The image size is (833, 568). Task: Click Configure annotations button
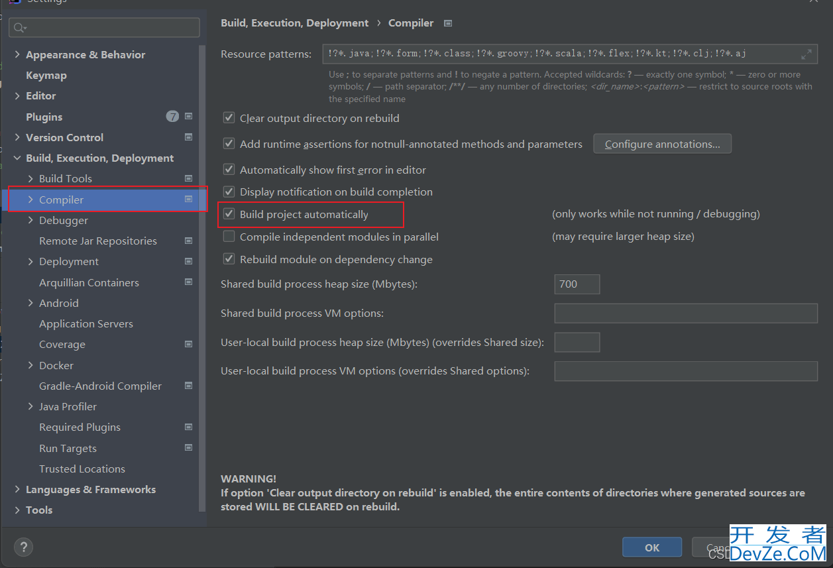pos(662,144)
